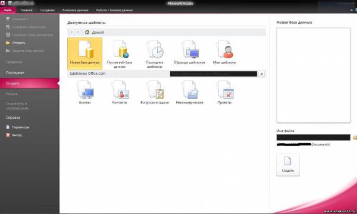
Task: Click Открыть in the sidebar
Action: pos(15,43)
